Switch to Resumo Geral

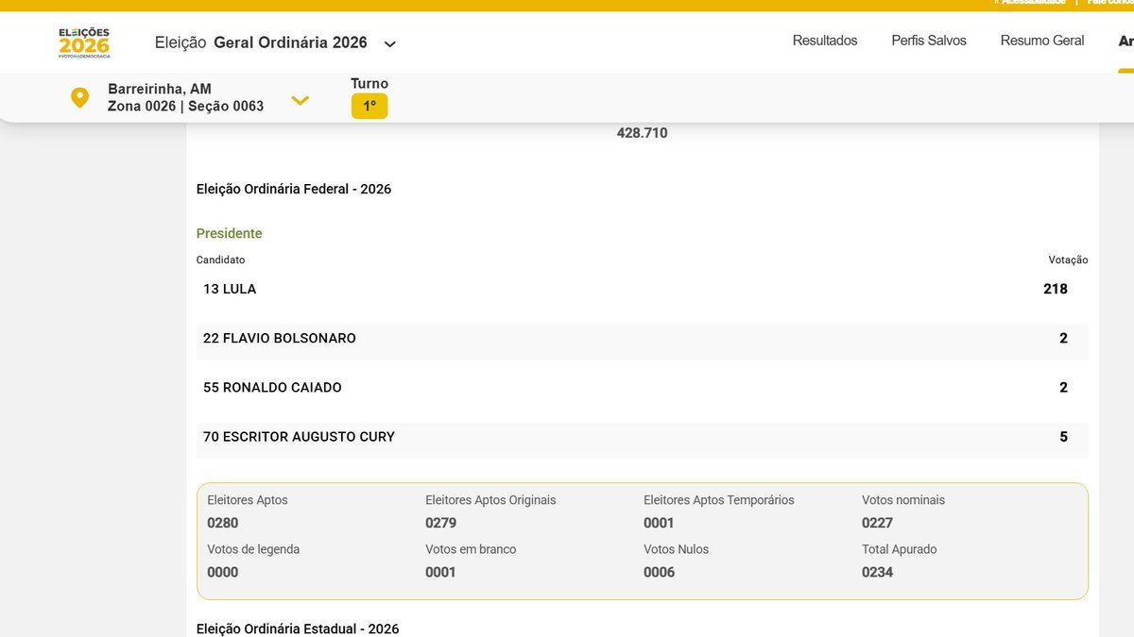(1042, 41)
